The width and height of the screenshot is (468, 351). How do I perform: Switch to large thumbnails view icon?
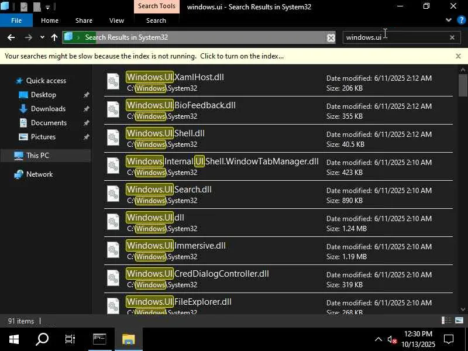(x=459, y=321)
